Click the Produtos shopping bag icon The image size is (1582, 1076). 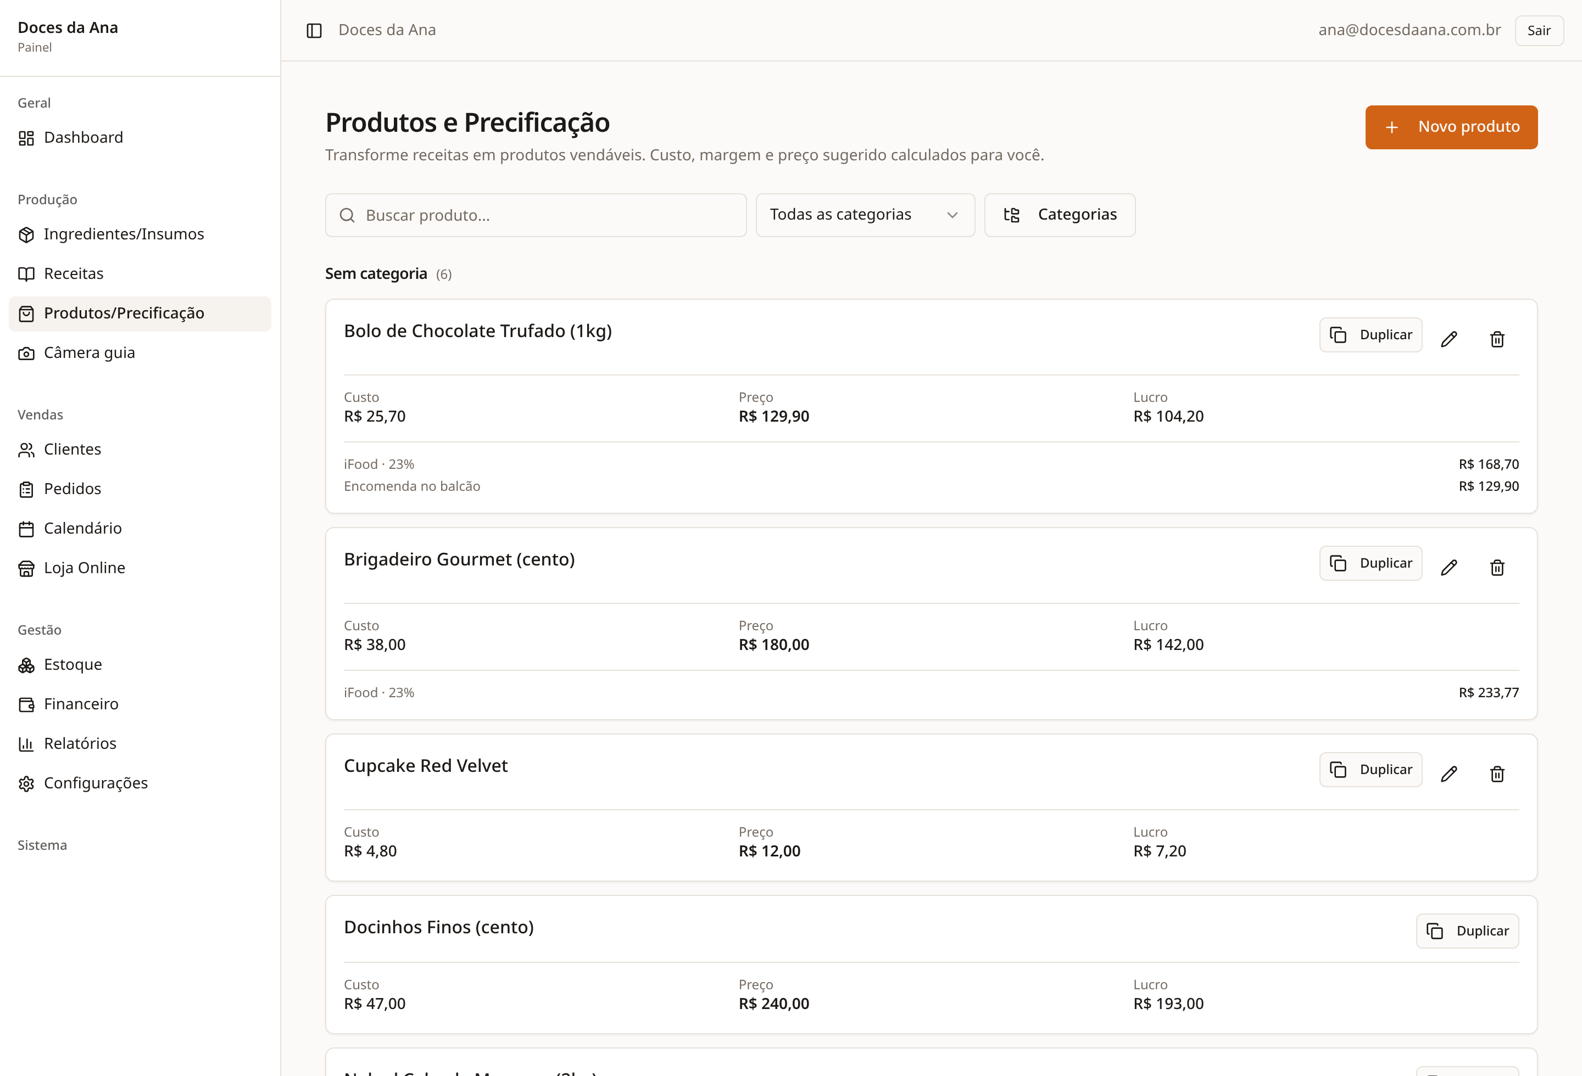click(x=26, y=313)
